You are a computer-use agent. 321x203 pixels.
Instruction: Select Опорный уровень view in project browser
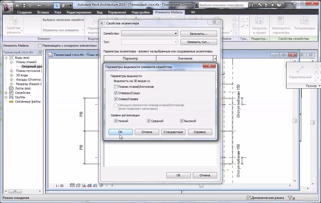click(32, 66)
